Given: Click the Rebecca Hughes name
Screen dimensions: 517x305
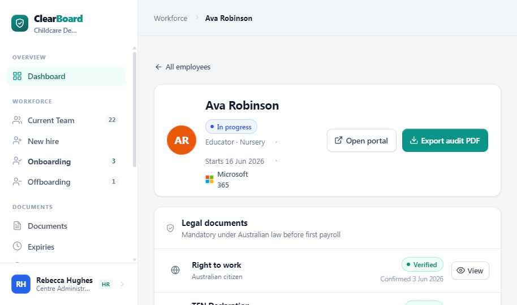Looking at the screenshot, I should point(64,280).
